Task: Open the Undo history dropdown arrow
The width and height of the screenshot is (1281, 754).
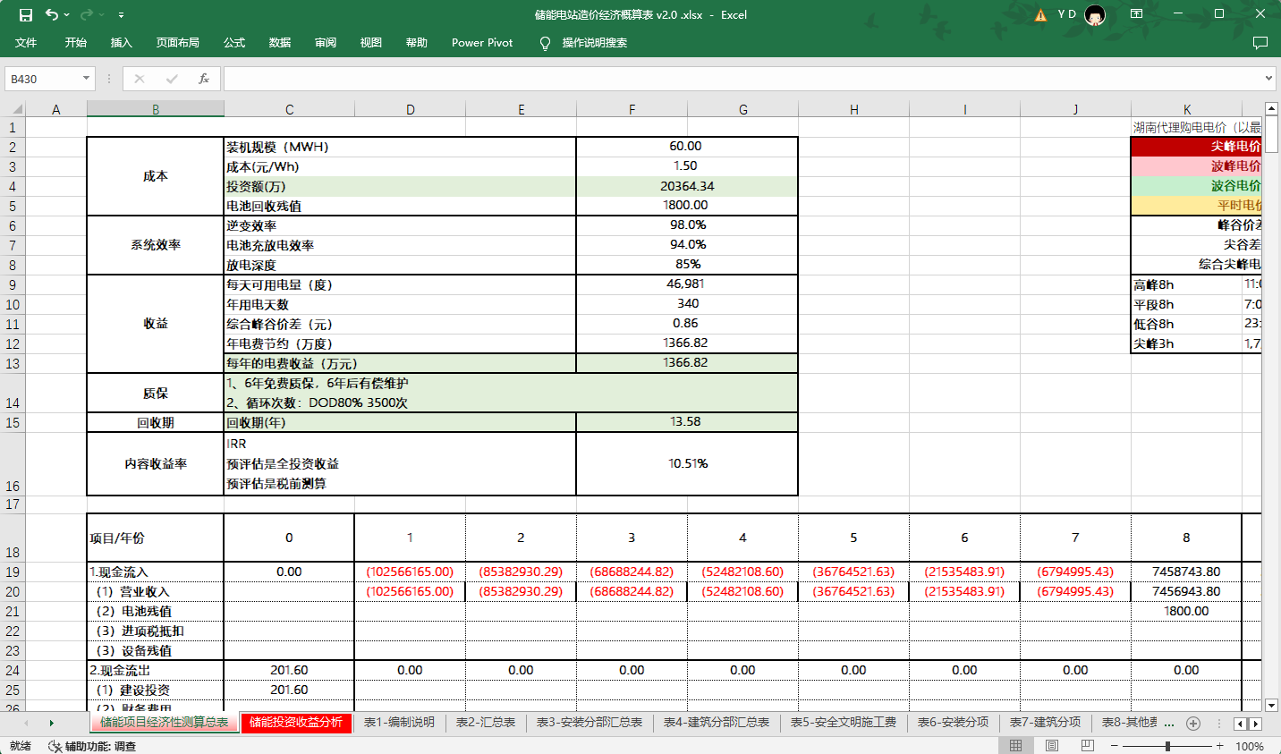Action: pyautogui.click(x=67, y=15)
